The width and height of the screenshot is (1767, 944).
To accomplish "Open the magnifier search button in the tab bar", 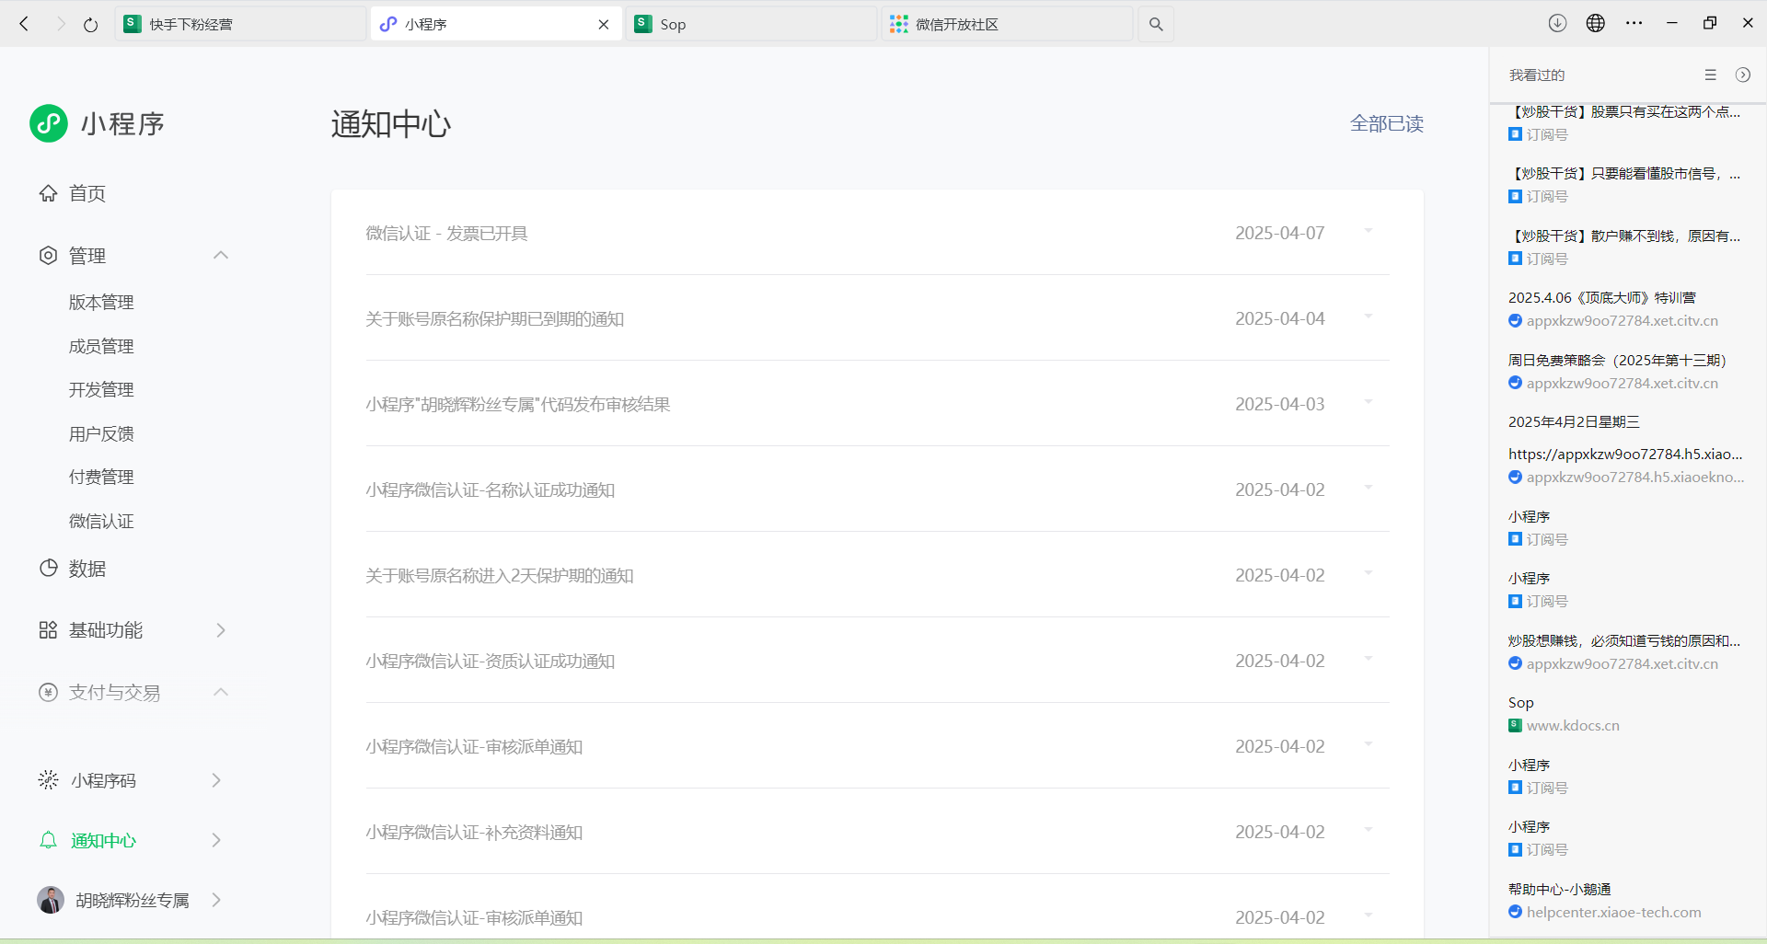I will [1156, 25].
